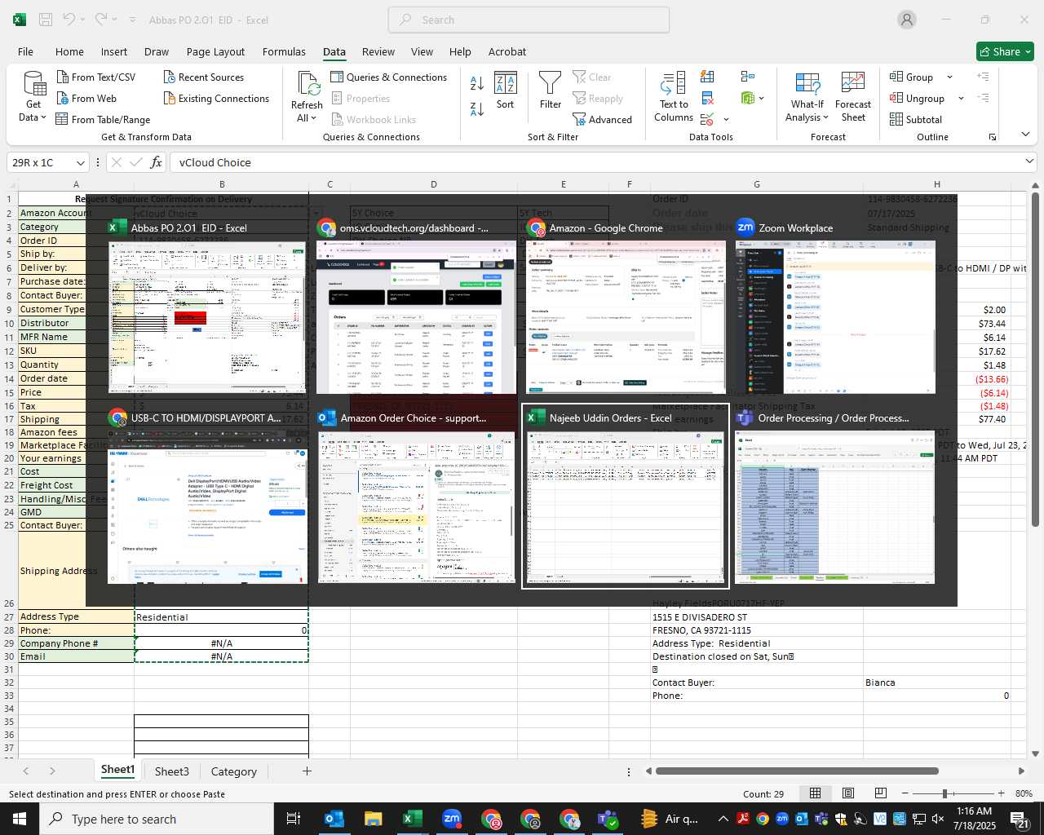Click the Advanced filter button
The width and height of the screenshot is (1044, 835).
coord(603,119)
